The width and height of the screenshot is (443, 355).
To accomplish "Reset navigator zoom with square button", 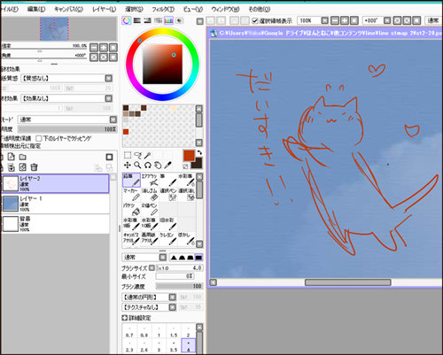I will tap(113, 48).
